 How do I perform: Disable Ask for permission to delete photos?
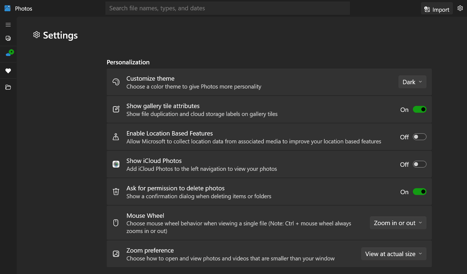pos(420,192)
